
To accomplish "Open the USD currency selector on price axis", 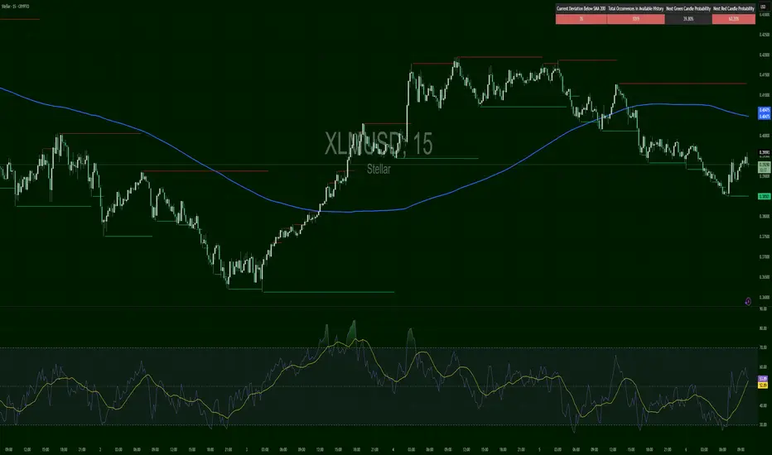I will pos(764,7).
